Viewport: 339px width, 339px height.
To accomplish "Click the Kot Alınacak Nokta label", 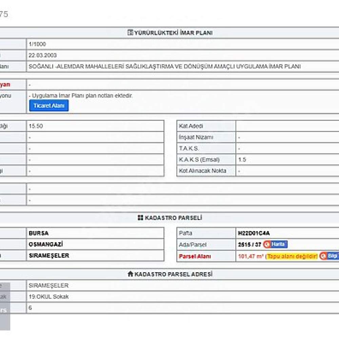I will click(202, 171).
